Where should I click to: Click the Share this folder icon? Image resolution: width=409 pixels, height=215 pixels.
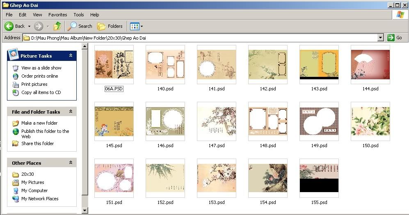pos(16,143)
